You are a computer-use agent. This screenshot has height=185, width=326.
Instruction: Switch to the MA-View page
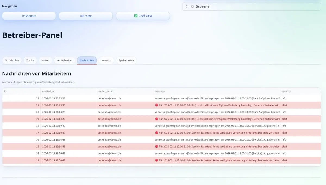point(86,16)
